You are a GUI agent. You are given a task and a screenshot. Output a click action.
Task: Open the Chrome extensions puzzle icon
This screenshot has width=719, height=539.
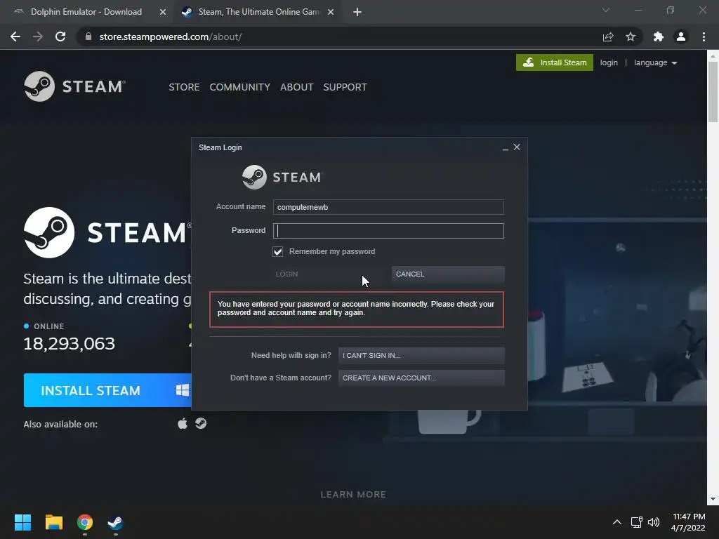click(659, 36)
